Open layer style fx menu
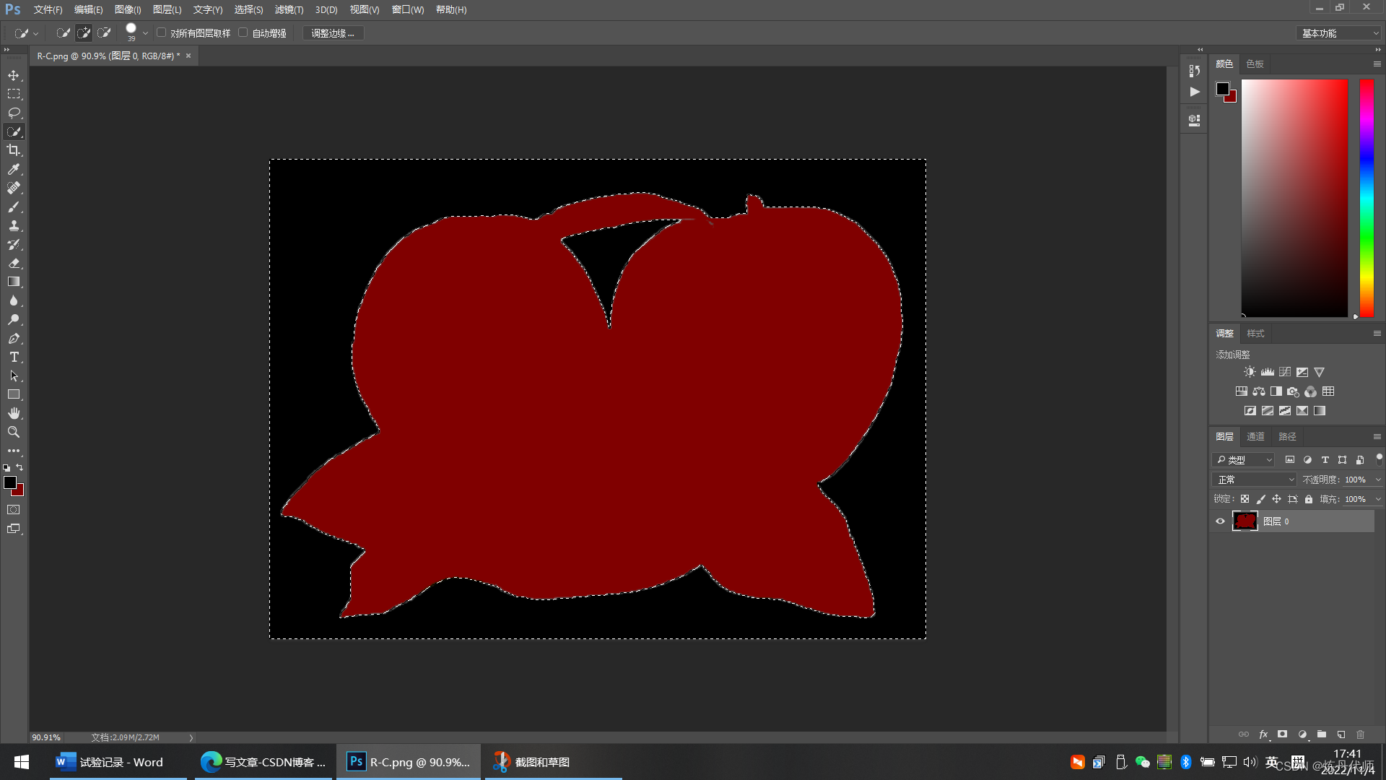The image size is (1386, 780). point(1263,734)
